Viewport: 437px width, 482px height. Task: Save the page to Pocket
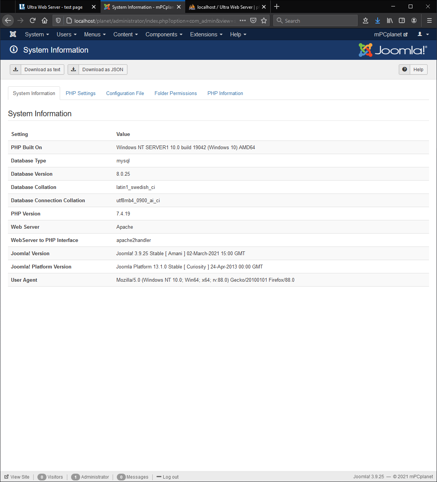253,20
